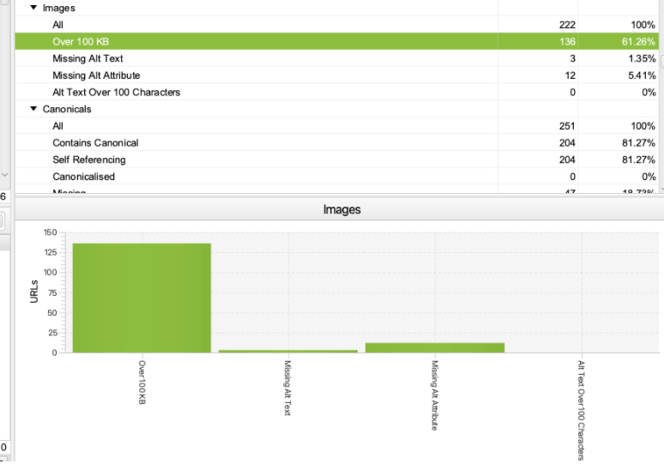
Task: Click the left panel scroll-down arrow
Action: [7, 173]
